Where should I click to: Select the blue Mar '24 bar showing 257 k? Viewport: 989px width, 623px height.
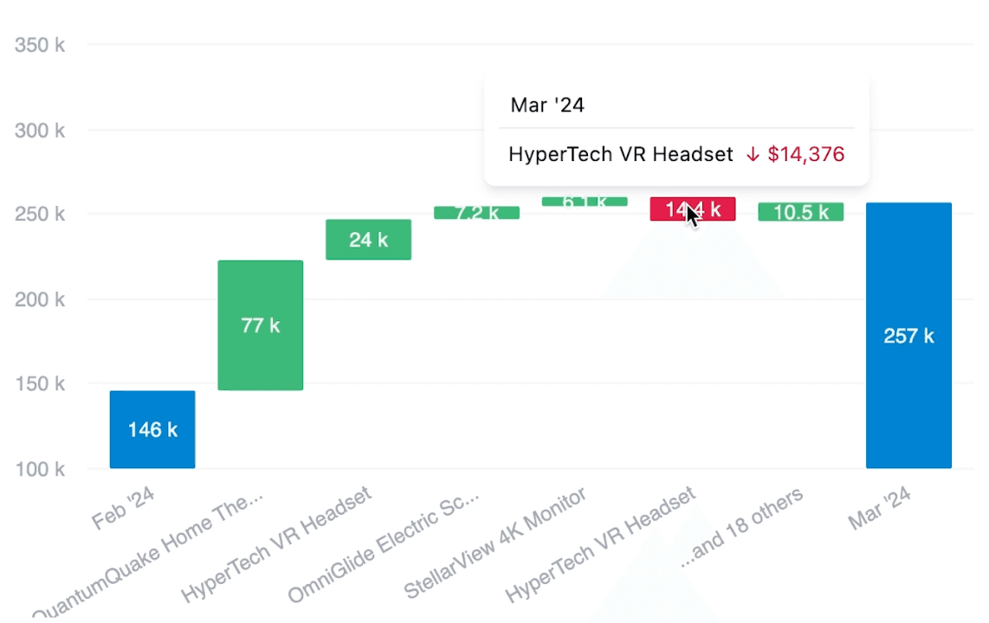(x=908, y=336)
